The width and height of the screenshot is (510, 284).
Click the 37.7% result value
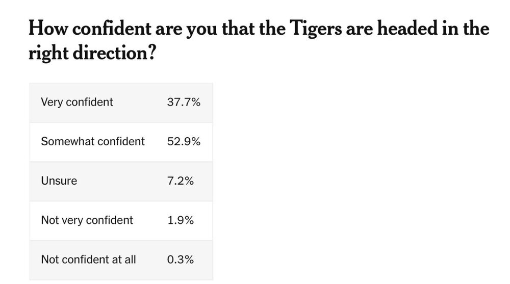(184, 102)
